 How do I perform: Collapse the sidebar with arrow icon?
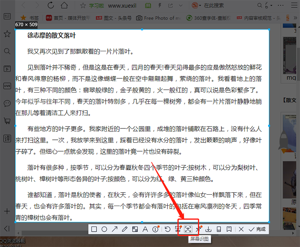(7, 228)
